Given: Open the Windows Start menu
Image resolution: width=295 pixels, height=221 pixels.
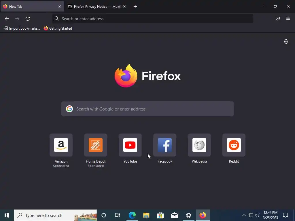Looking at the screenshot, I should [7, 215].
